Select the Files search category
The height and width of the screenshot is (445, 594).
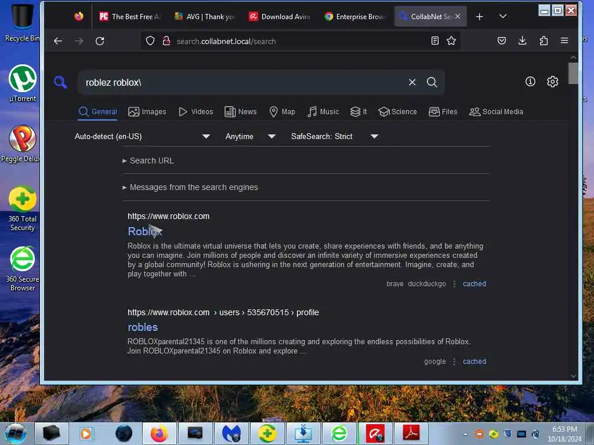point(443,112)
